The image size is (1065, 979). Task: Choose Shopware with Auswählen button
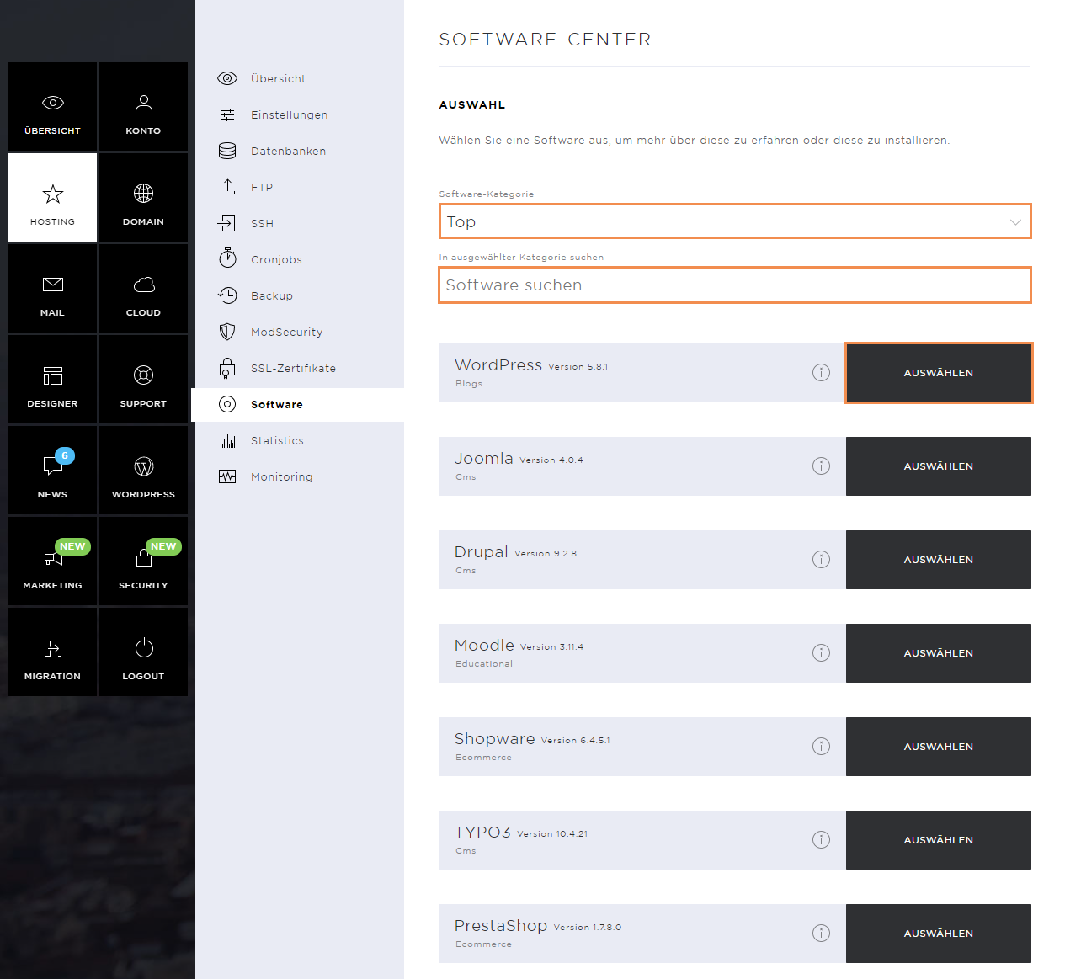939,747
